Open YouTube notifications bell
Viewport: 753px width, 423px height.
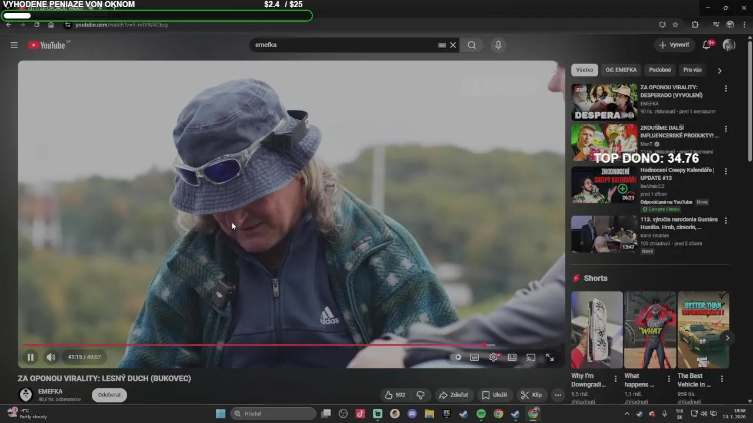[707, 45]
